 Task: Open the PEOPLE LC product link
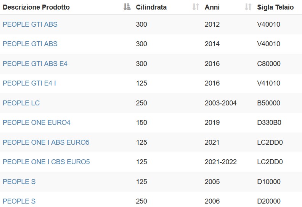tap(21, 103)
